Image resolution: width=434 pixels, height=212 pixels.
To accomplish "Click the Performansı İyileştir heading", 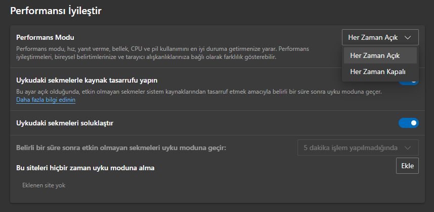I will point(56,11).
